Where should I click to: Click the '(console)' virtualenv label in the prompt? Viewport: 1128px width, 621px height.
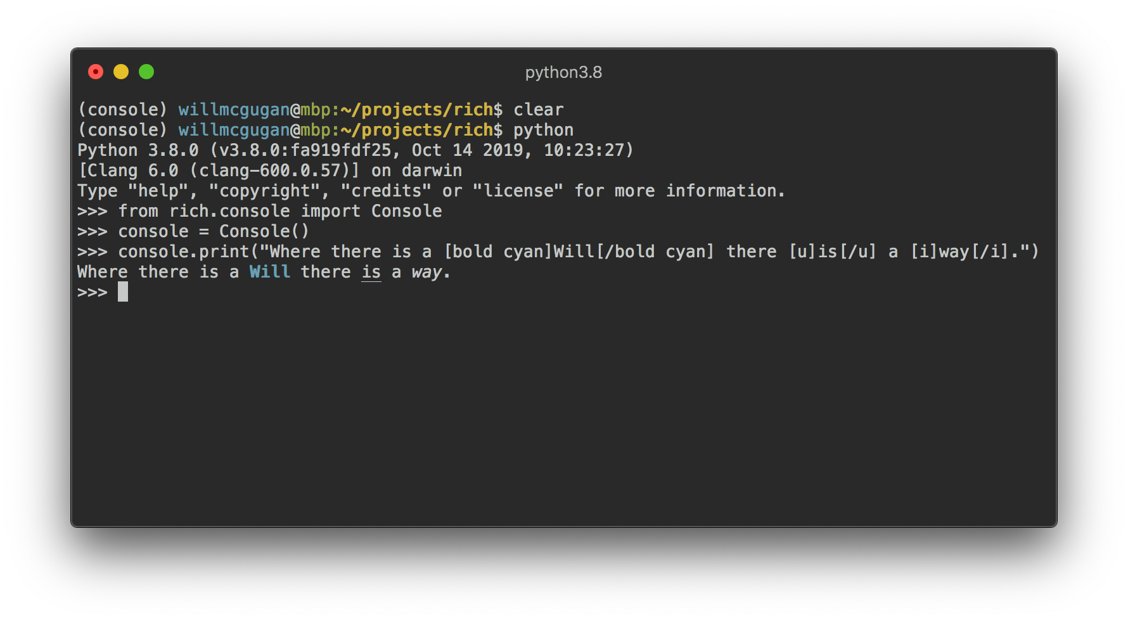pos(124,109)
